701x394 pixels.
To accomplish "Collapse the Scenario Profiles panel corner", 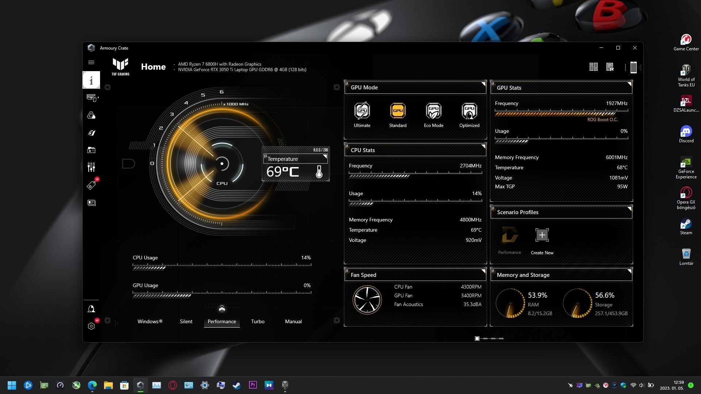I will [x=629, y=209].
